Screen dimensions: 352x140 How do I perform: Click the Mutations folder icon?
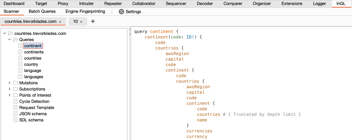click(x=15, y=83)
